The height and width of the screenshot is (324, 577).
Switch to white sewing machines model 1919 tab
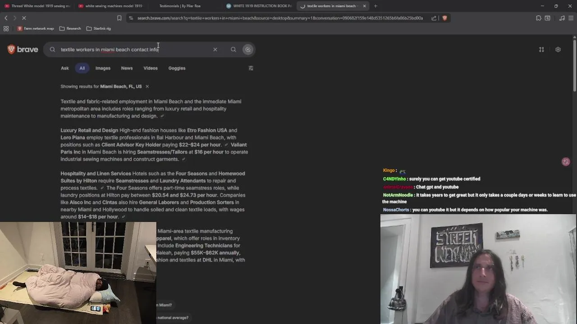110,6
